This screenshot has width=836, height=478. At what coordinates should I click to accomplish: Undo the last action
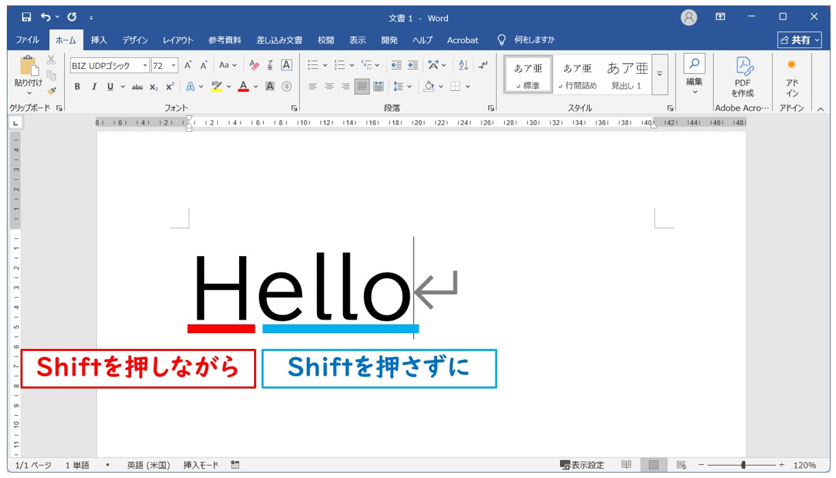pyautogui.click(x=45, y=17)
